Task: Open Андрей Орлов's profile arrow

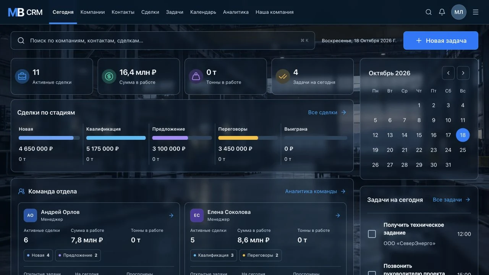Action: point(171,215)
